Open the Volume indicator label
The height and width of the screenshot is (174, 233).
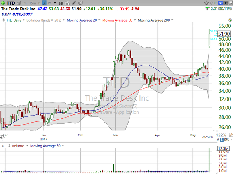coord(18,146)
